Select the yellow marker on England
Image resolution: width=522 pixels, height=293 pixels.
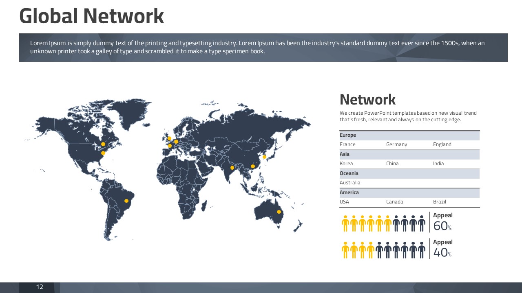169,139
